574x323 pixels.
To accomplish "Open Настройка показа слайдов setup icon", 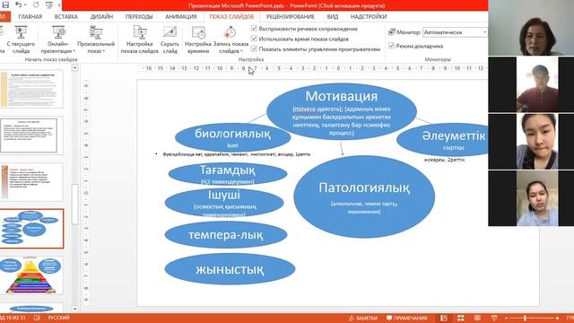I will (x=140, y=32).
